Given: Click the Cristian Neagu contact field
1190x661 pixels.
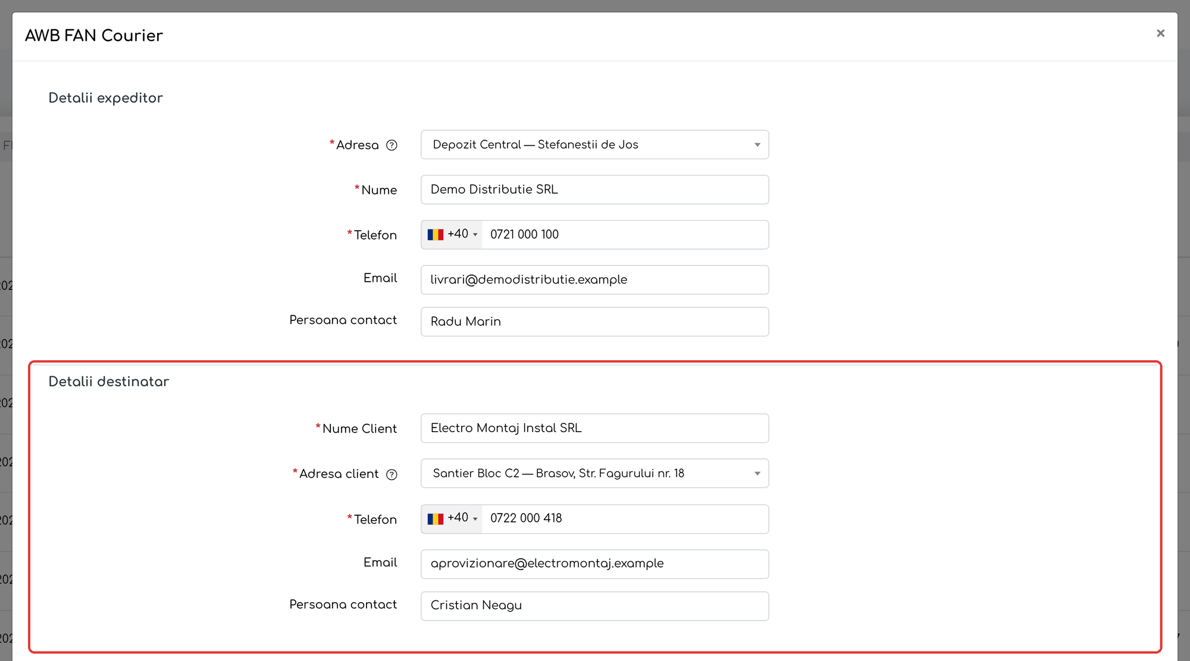Looking at the screenshot, I should click(594, 606).
